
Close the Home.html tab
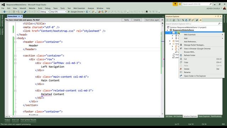click(x=21, y=16)
